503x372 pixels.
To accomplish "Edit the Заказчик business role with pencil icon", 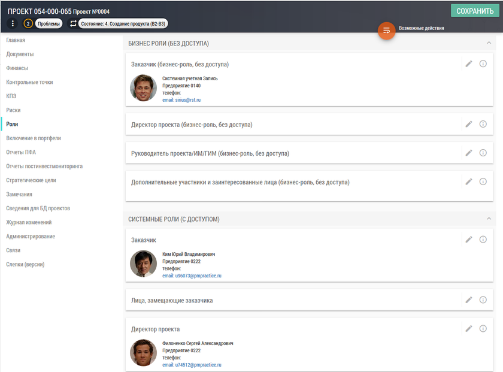I will [469, 63].
